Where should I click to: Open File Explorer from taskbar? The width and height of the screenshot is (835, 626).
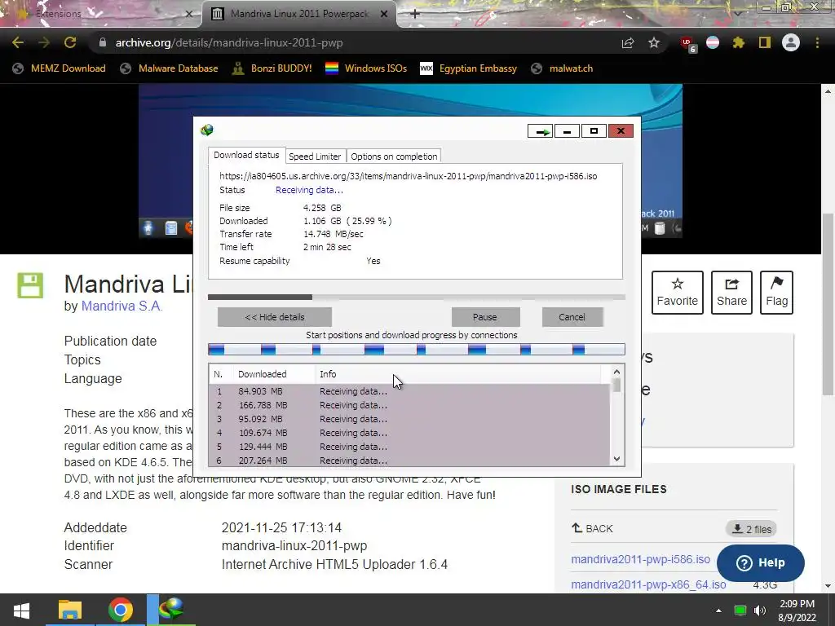[x=70, y=610]
